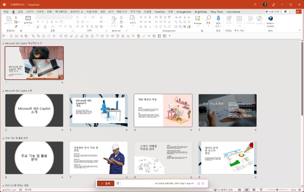
Task: Click the Arrange icon in Arrangement group
Action: [x=198, y=19]
